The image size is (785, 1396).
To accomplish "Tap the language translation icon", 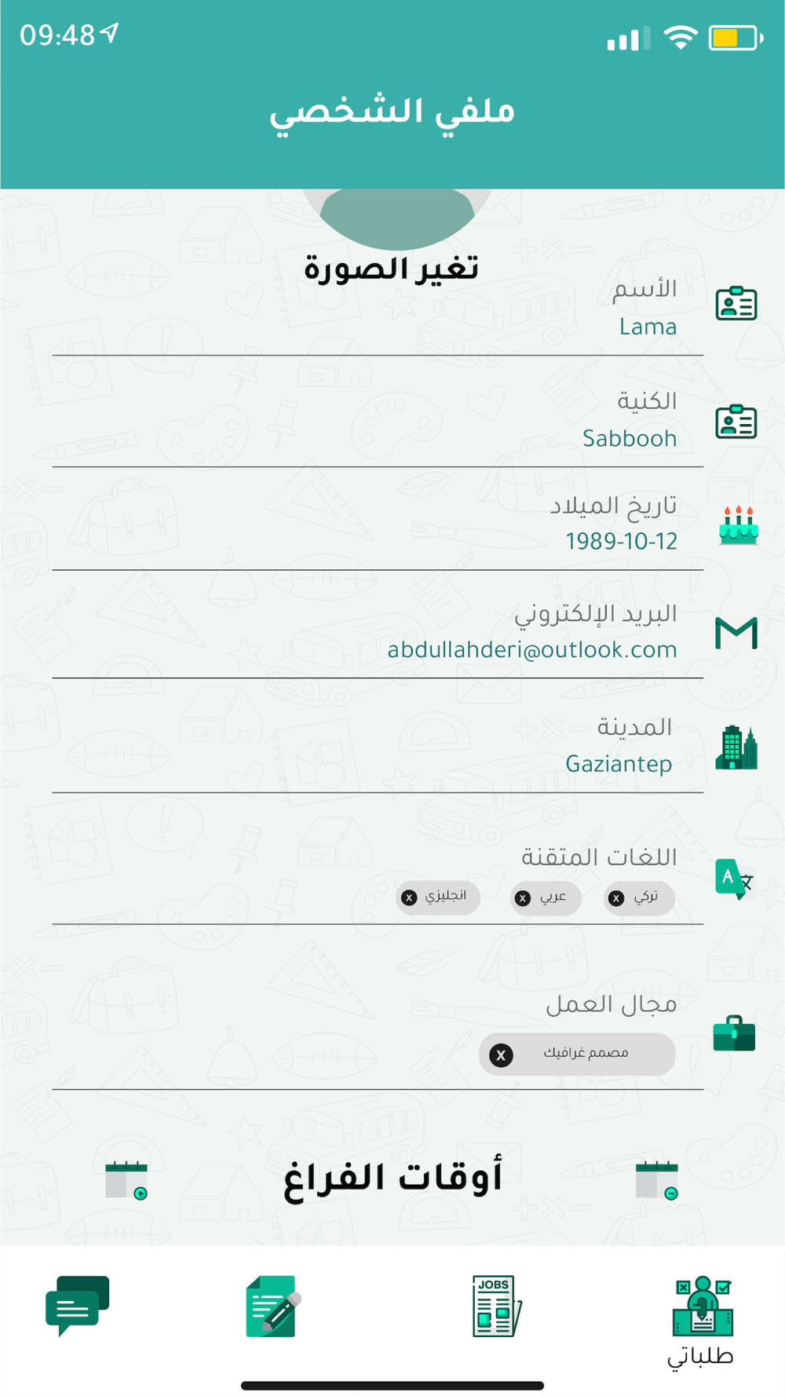I will pos(735,879).
